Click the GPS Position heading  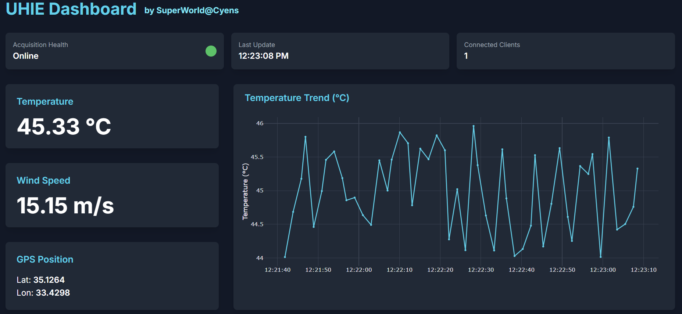point(45,259)
